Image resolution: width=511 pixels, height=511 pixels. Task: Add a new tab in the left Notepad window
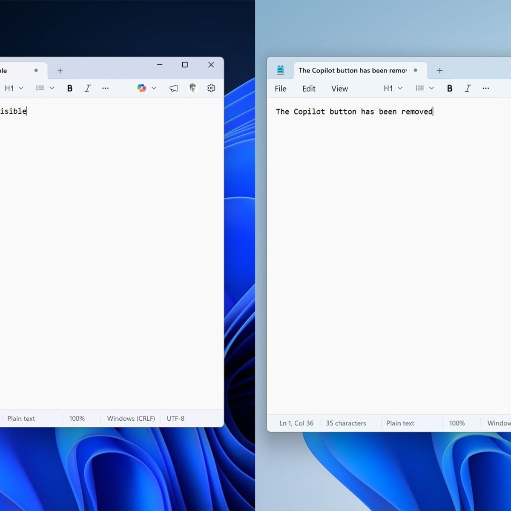60,71
